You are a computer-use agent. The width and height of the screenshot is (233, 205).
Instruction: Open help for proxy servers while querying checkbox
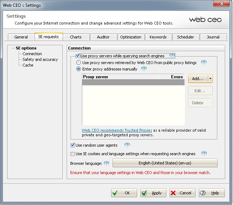(172, 56)
